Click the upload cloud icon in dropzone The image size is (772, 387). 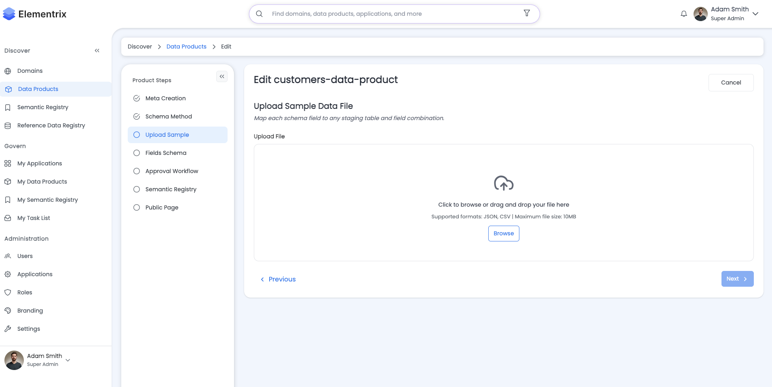(x=503, y=183)
